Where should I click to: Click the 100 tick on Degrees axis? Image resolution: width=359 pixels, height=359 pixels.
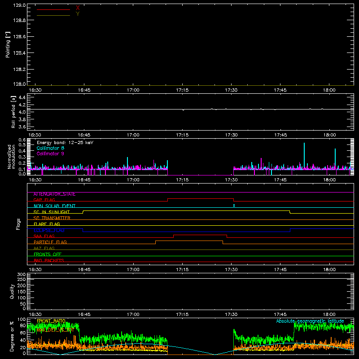[21, 320]
